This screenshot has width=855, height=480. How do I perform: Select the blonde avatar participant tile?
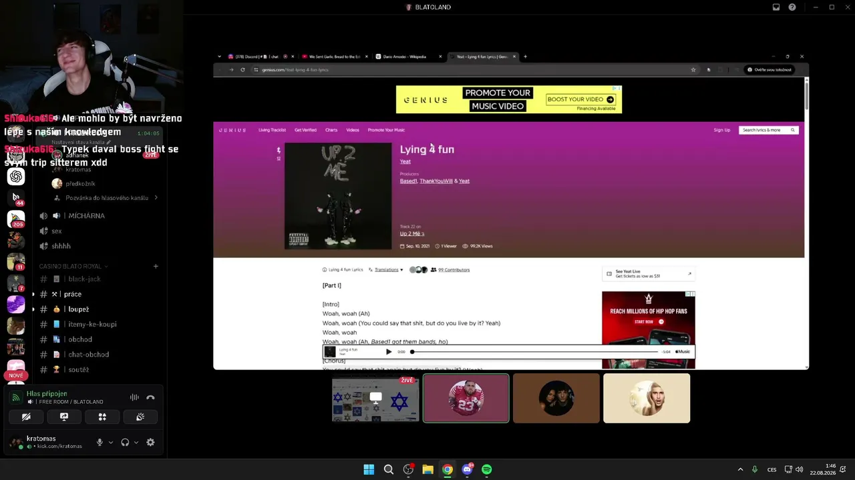[647, 398]
